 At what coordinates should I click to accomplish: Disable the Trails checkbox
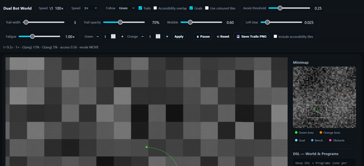140,8
